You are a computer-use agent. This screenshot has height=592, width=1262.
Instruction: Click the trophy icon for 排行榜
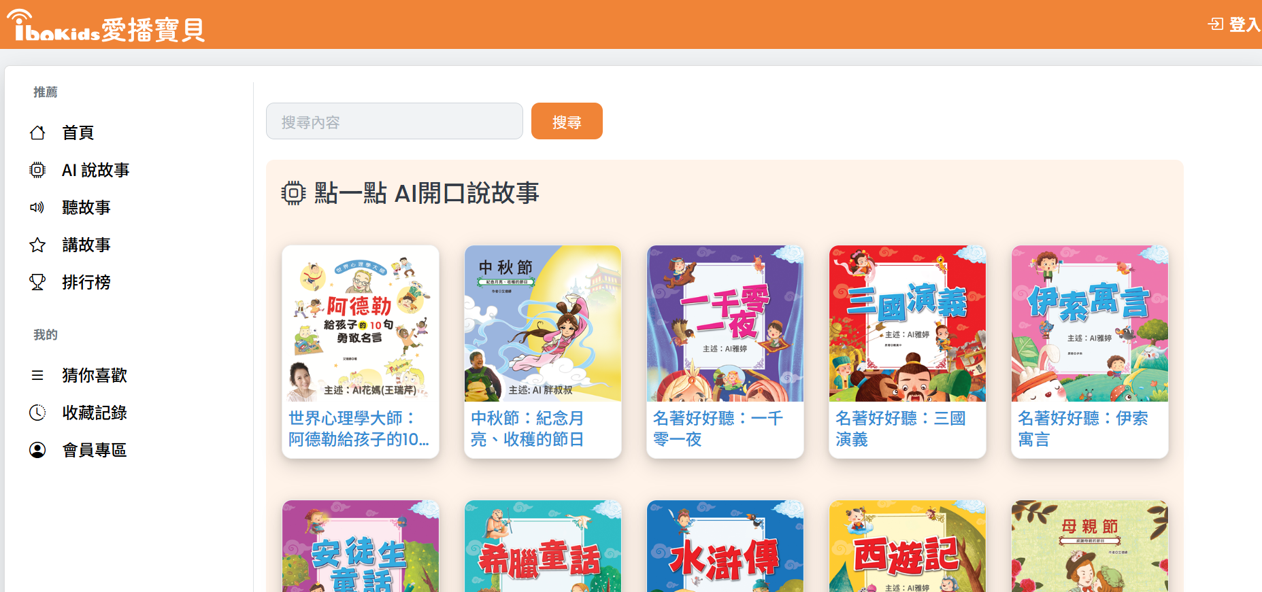click(x=37, y=282)
